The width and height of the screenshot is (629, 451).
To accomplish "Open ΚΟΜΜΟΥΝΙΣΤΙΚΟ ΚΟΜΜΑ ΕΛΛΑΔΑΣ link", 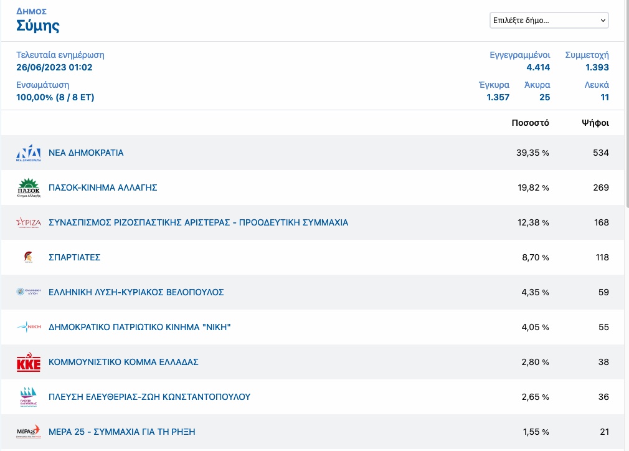I will (123, 362).
